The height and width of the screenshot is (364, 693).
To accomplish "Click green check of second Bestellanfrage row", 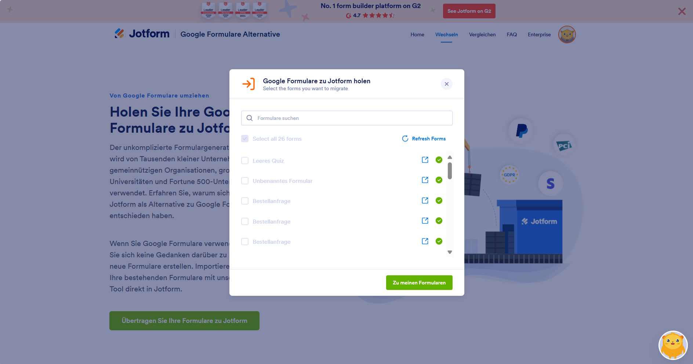I will pos(439,221).
